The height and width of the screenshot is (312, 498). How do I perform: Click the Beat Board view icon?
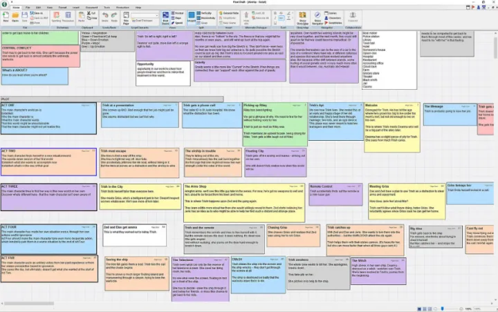tap(165, 18)
